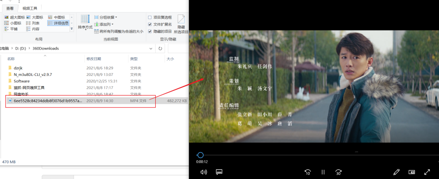Click the dzrjk folder icon
The height and width of the screenshot is (179, 439).
pos(10,68)
